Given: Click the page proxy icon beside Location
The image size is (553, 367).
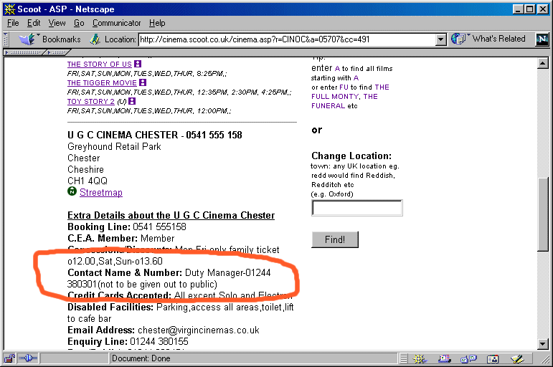Looking at the screenshot, I should coord(95,39).
